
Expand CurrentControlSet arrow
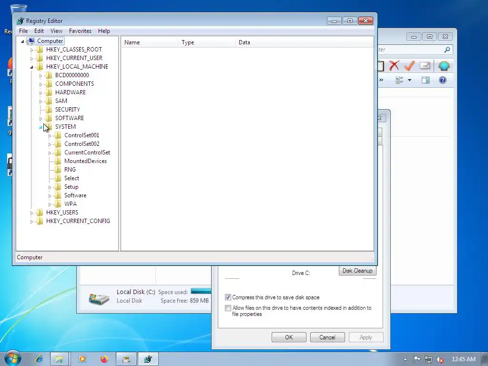pos(50,153)
